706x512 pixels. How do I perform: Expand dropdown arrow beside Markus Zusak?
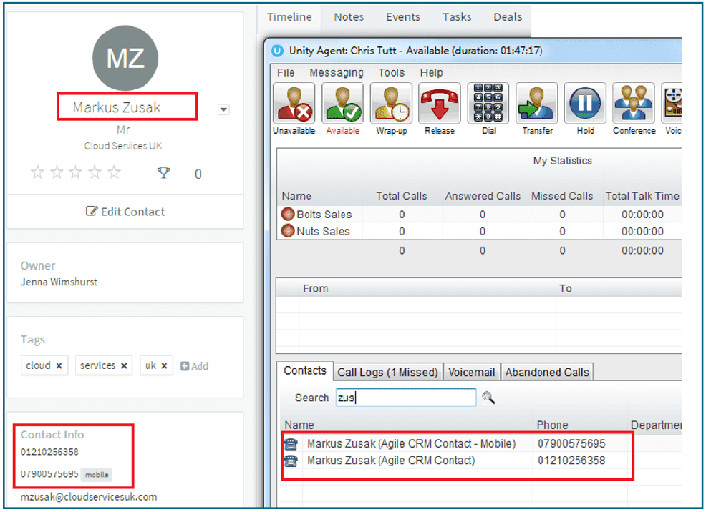coord(223,109)
